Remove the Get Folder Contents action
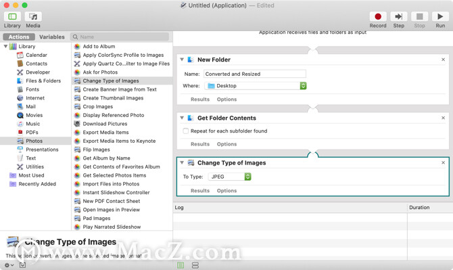 [x=443, y=118]
